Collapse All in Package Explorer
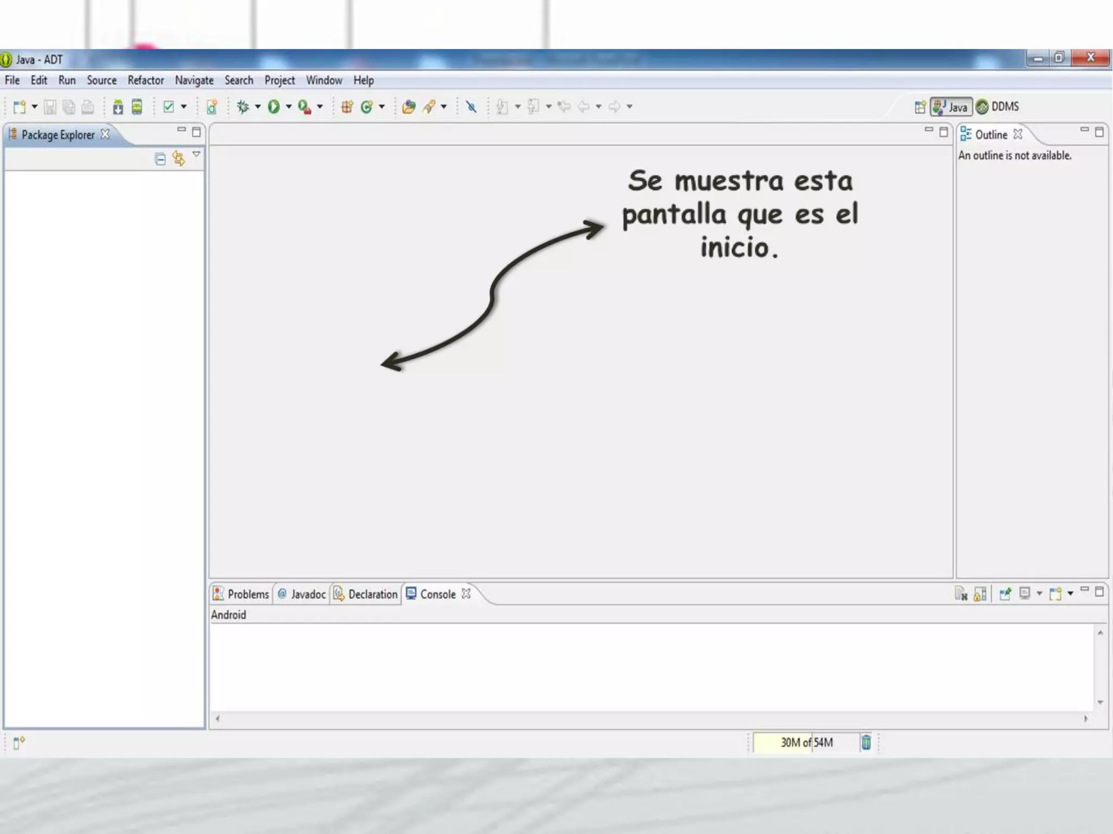Screen dimensions: 1113x834 (160, 159)
